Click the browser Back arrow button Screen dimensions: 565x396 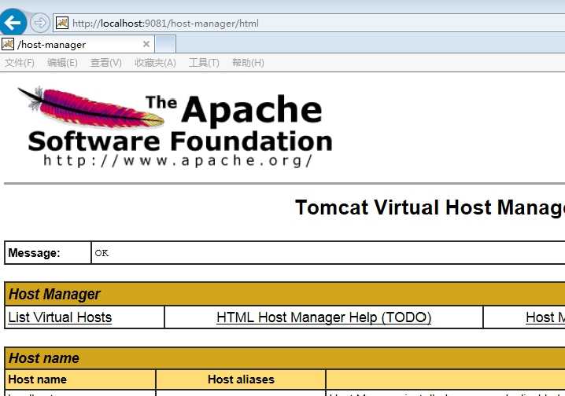coord(13,23)
